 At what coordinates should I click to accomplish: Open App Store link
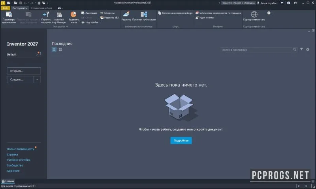tap(13, 171)
